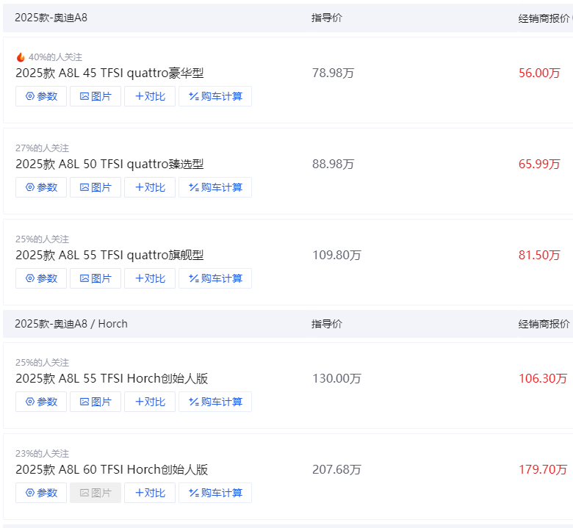Open 购车计算 for A8L 45 TFSI quattro豪华型
The image size is (573, 528).
pos(215,96)
